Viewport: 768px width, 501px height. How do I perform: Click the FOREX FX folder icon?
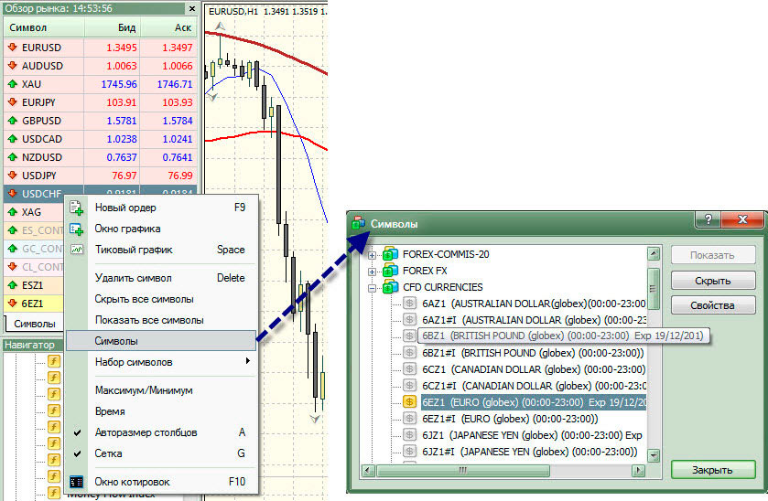[391, 271]
